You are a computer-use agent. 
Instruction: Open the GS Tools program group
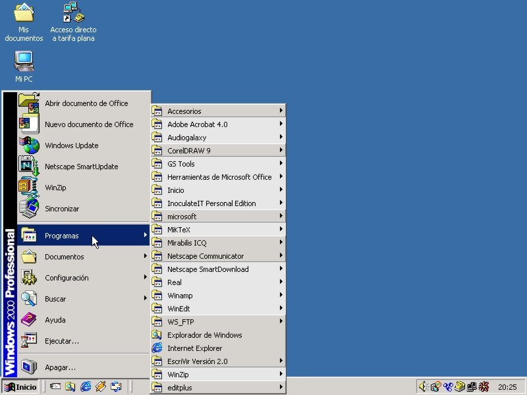(218, 163)
